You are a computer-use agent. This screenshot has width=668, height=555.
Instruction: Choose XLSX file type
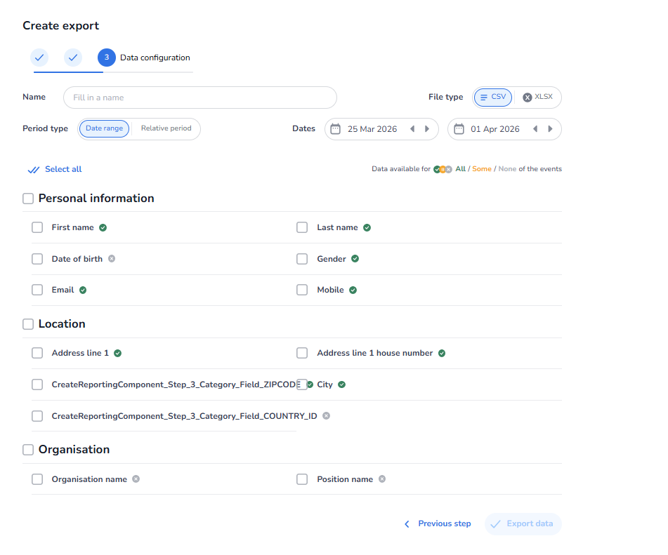tap(537, 98)
